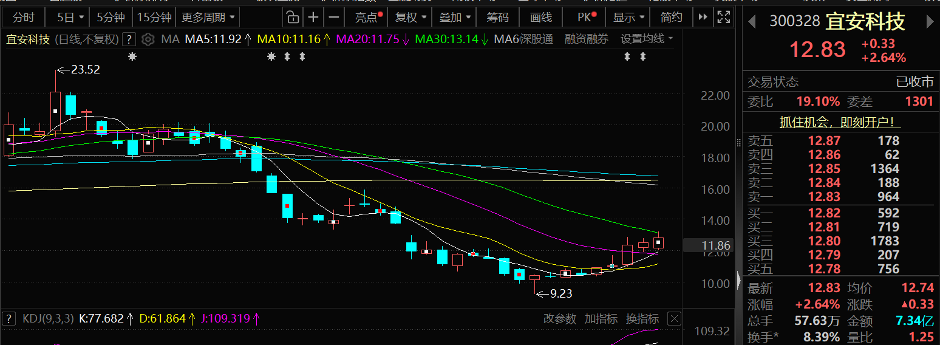
Task: Click the fullscreen expand icon in the toolbar
Action: tap(723, 17)
